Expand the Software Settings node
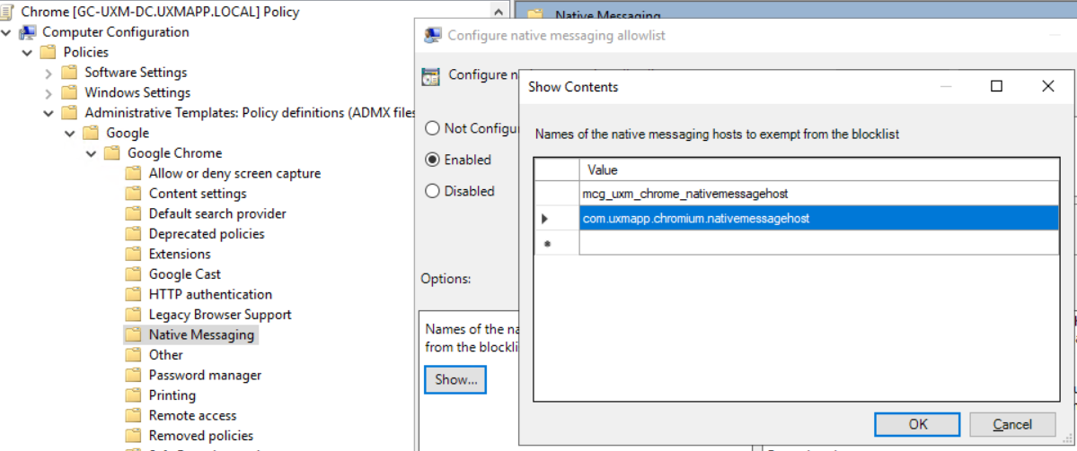1077x451 pixels. tap(49, 73)
